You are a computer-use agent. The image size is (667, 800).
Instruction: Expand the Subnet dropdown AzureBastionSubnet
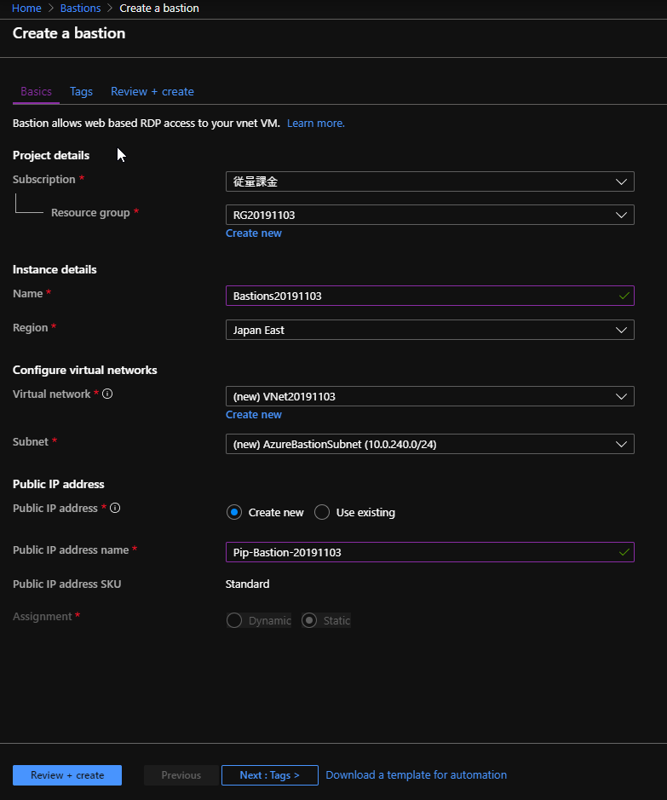(x=430, y=444)
